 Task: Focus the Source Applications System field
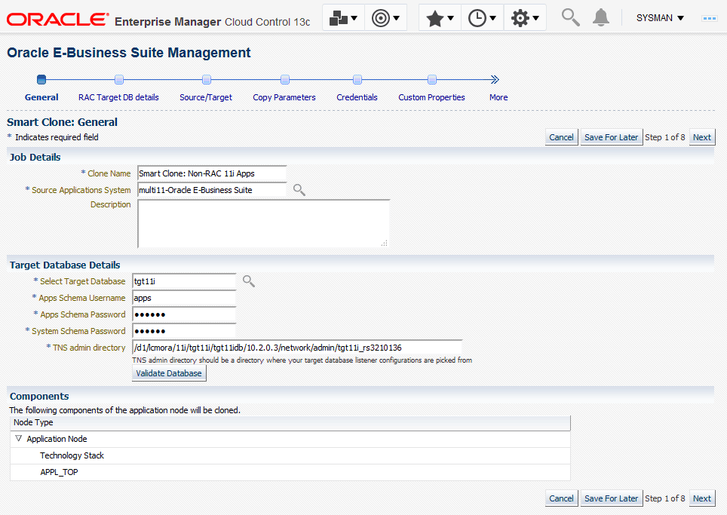[x=212, y=190]
